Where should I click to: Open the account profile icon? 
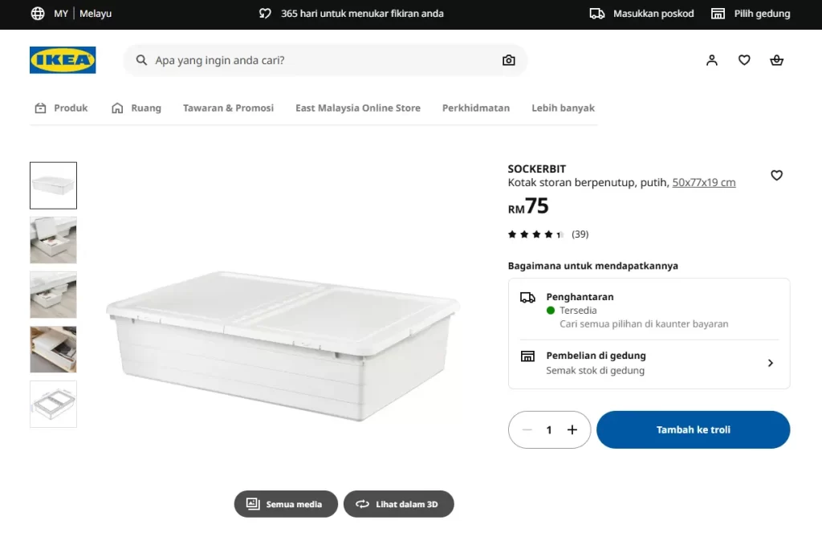[711, 59]
